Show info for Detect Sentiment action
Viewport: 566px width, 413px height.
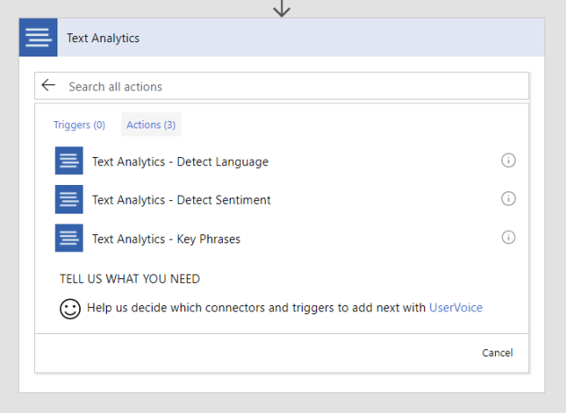point(508,199)
